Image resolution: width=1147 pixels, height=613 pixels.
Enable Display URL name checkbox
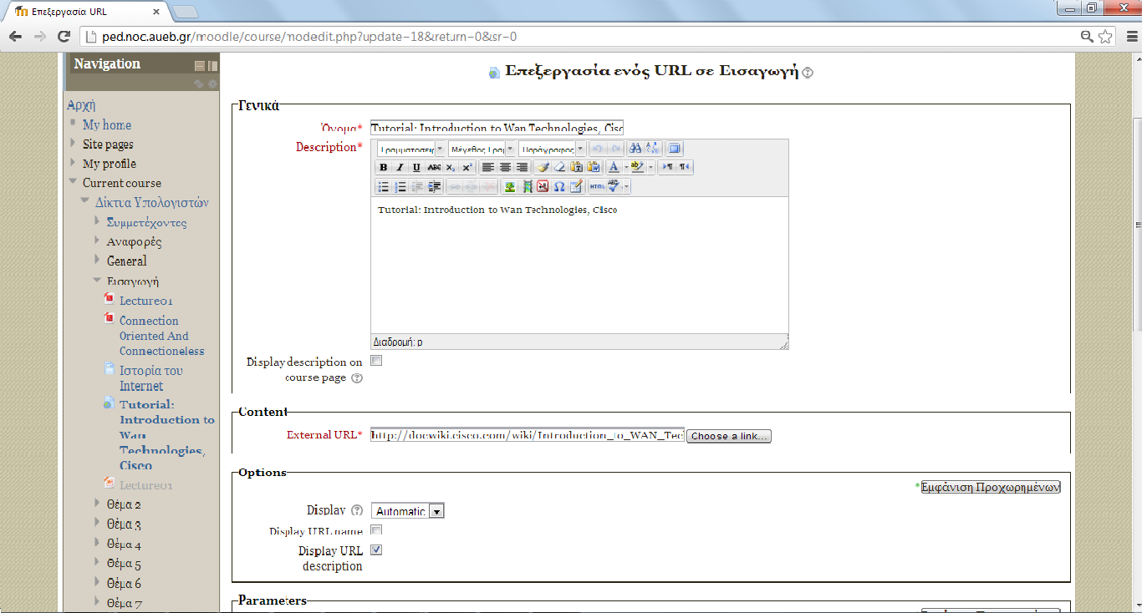(376, 530)
